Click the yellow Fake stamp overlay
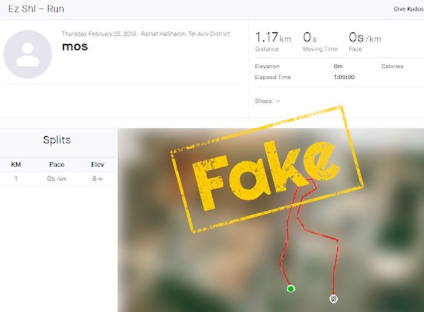 [267, 170]
